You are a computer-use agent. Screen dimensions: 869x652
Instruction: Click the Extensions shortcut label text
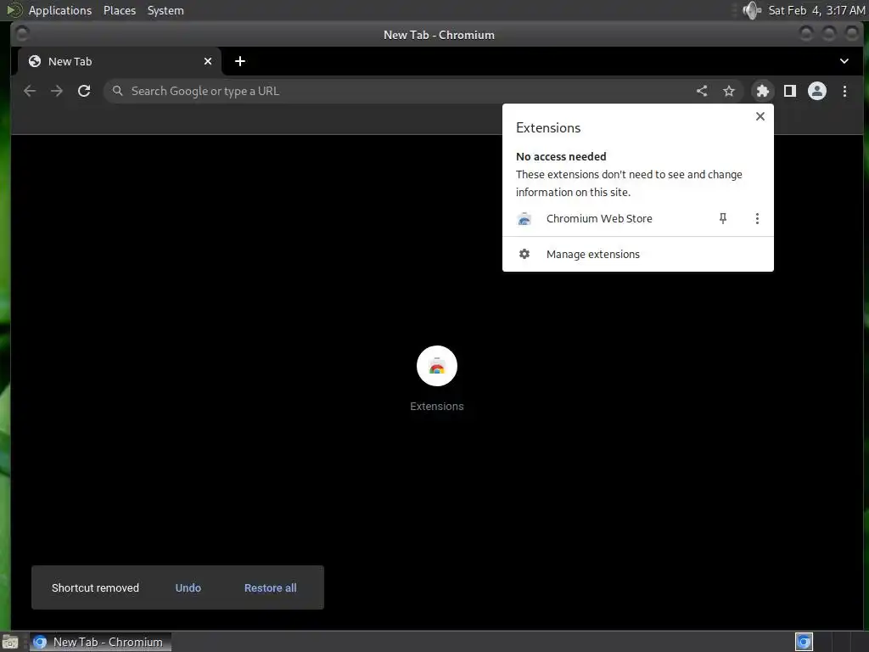click(x=437, y=407)
